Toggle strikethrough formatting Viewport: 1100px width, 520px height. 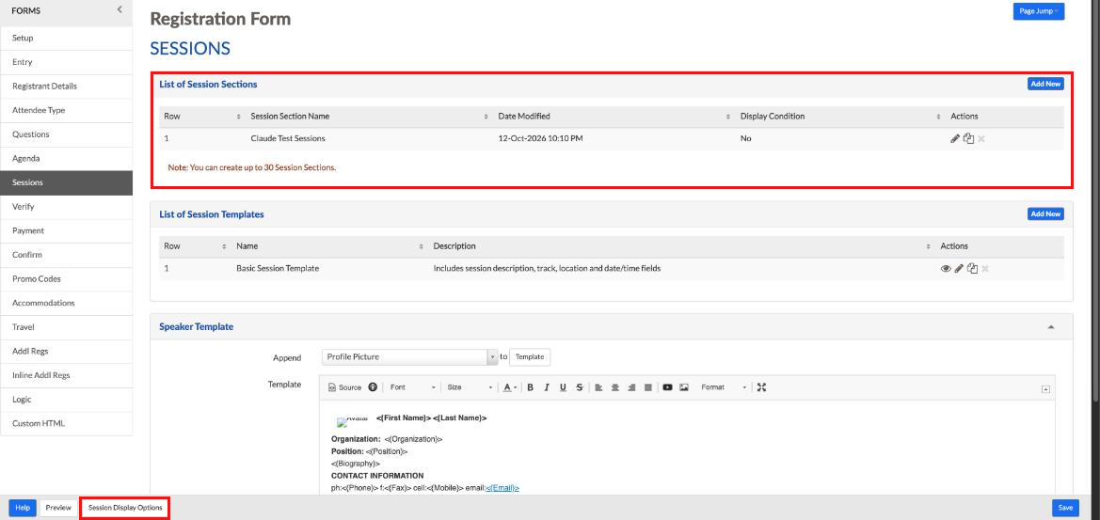[x=579, y=387]
